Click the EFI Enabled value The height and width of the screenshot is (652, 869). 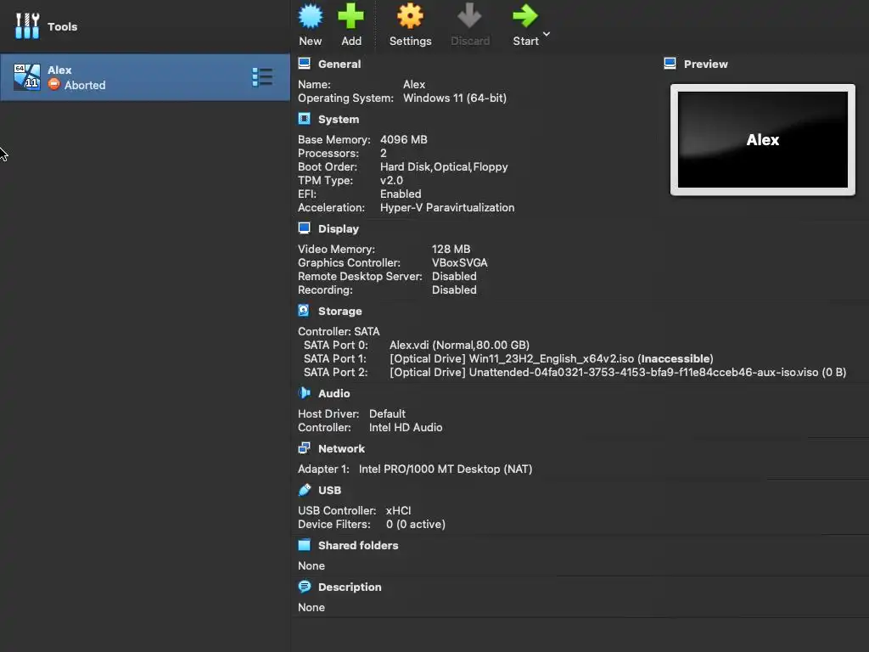tap(401, 194)
